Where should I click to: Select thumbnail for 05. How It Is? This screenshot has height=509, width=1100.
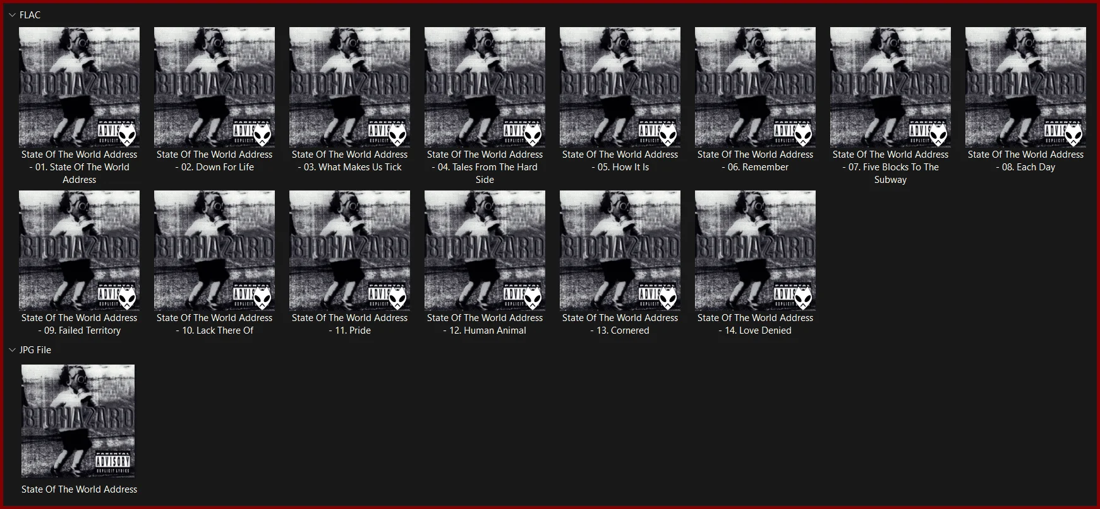[620, 87]
